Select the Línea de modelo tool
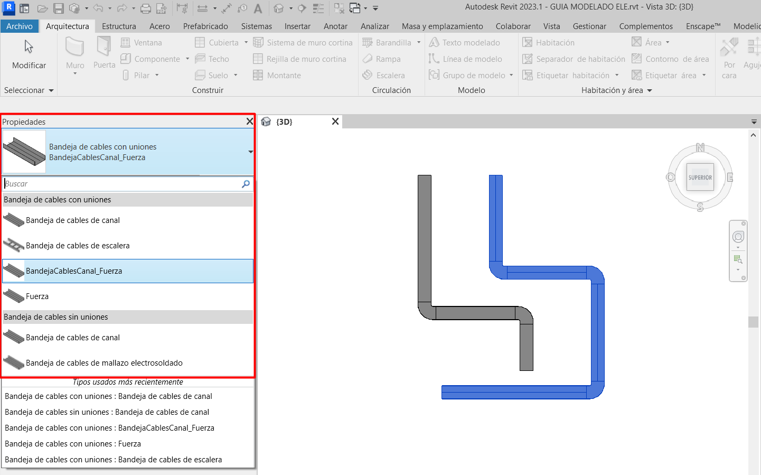Screen dimensions: 761x475 [x=465, y=59]
